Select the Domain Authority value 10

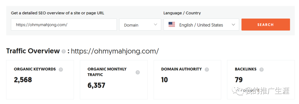pos(164,80)
